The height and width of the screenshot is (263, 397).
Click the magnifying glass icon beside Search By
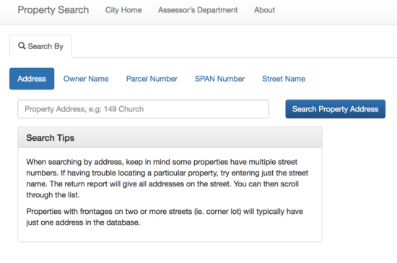click(x=22, y=46)
